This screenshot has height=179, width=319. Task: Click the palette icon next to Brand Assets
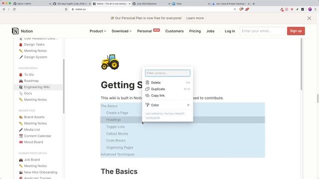pyautogui.click(x=21, y=117)
